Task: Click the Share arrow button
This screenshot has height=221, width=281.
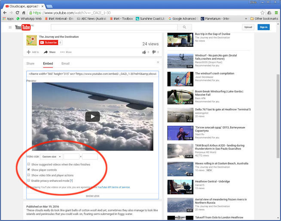Action: tap(50, 52)
